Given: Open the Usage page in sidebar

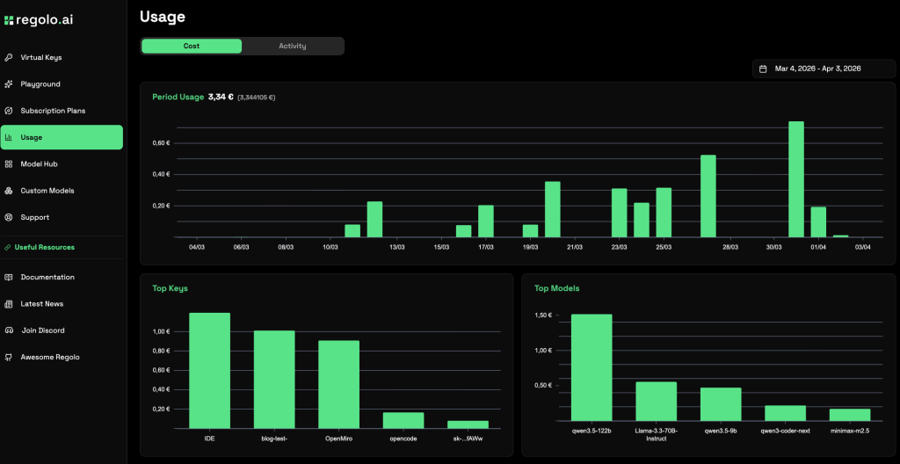Looking at the screenshot, I should (62, 137).
